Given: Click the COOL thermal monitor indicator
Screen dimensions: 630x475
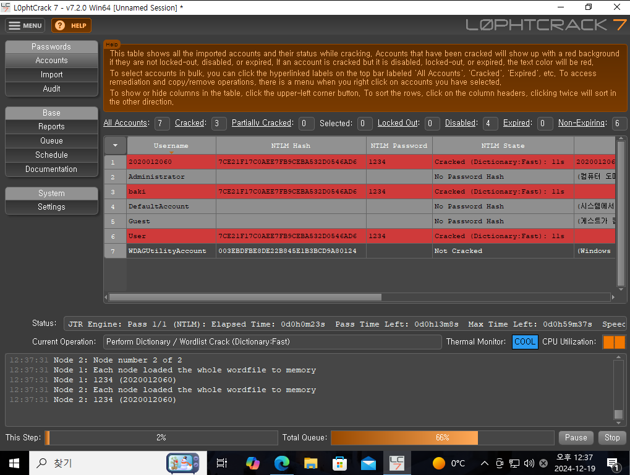Looking at the screenshot, I should click(x=525, y=341).
